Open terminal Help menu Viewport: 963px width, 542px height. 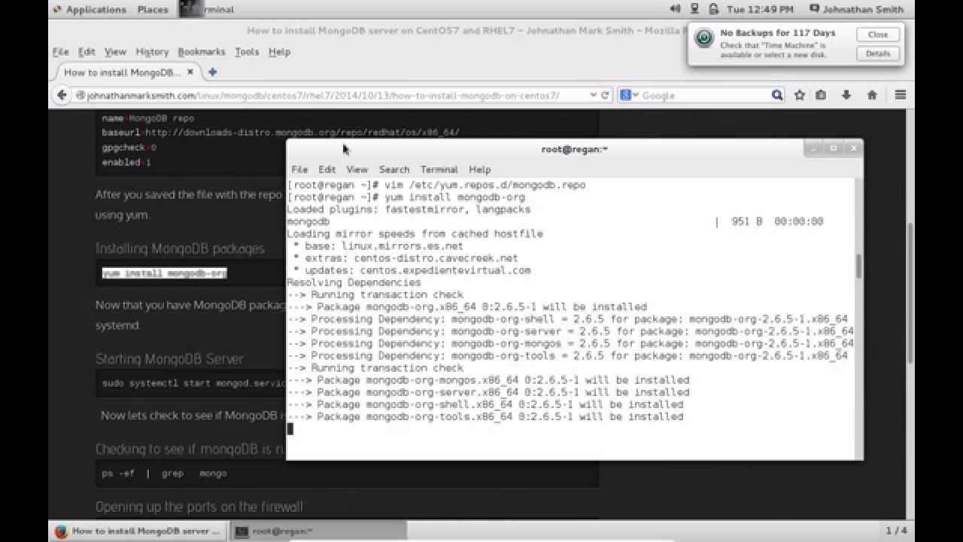[479, 169]
